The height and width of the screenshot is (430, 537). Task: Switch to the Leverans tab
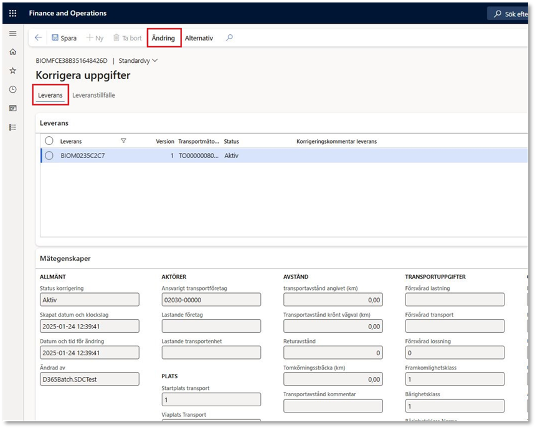pos(50,95)
